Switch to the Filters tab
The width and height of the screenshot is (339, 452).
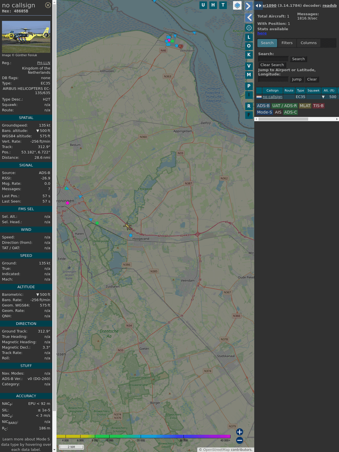287,43
